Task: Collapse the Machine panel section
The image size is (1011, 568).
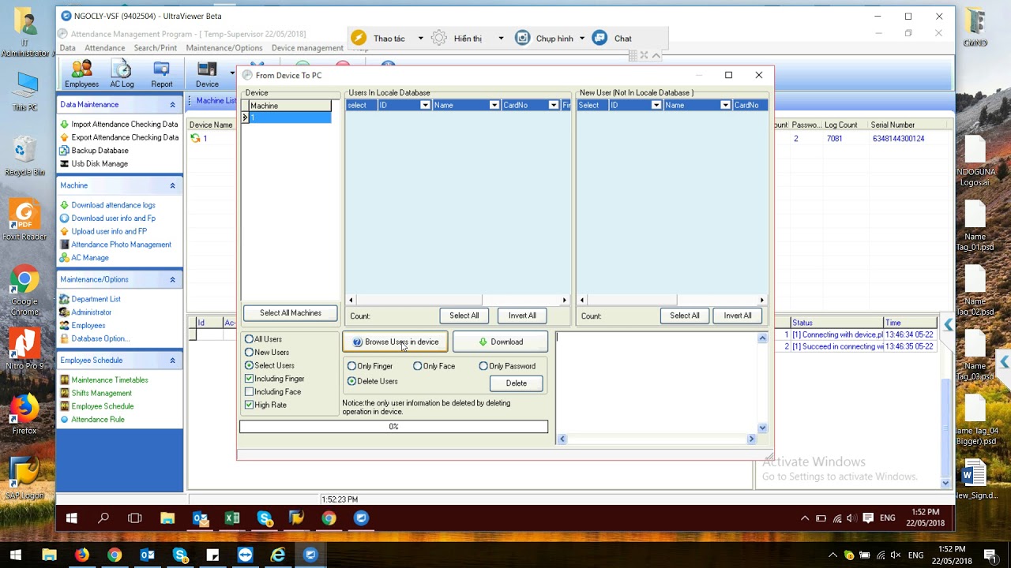Action: [172, 185]
